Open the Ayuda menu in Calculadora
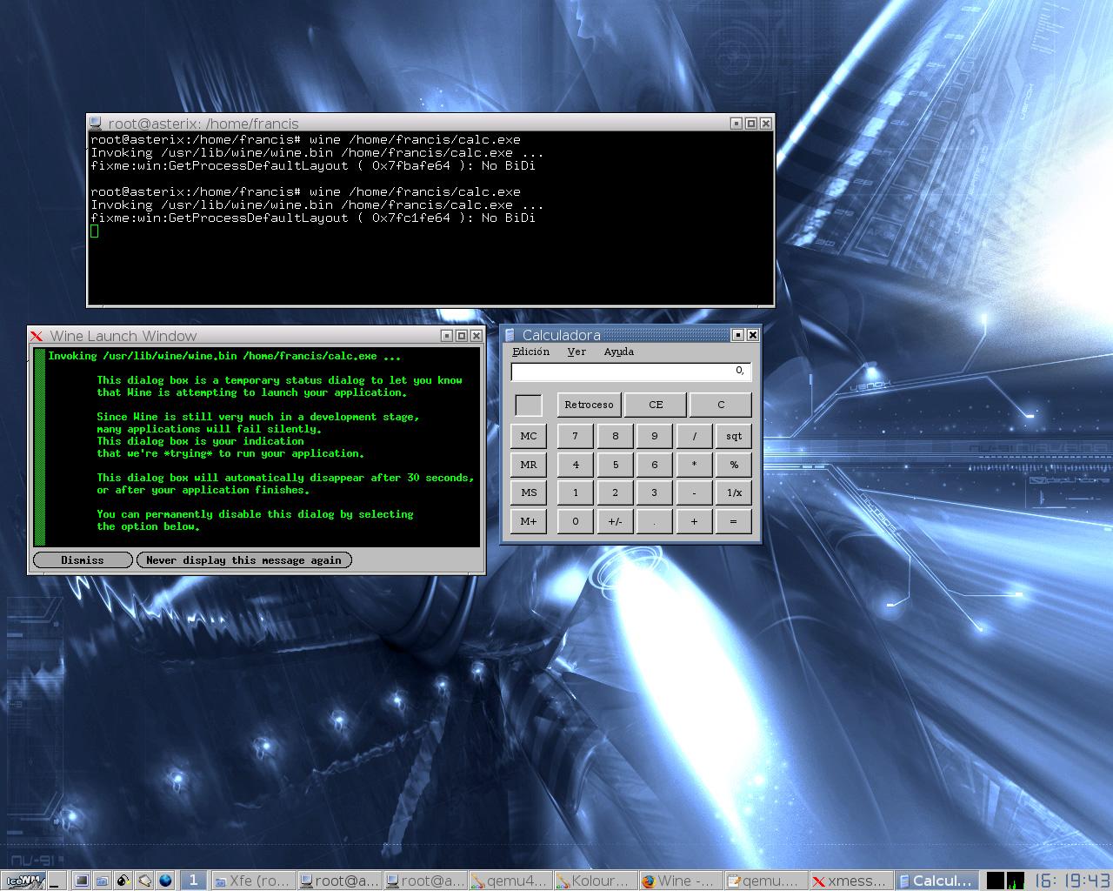The width and height of the screenshot is (1113, 891). [x=618, y=352]
